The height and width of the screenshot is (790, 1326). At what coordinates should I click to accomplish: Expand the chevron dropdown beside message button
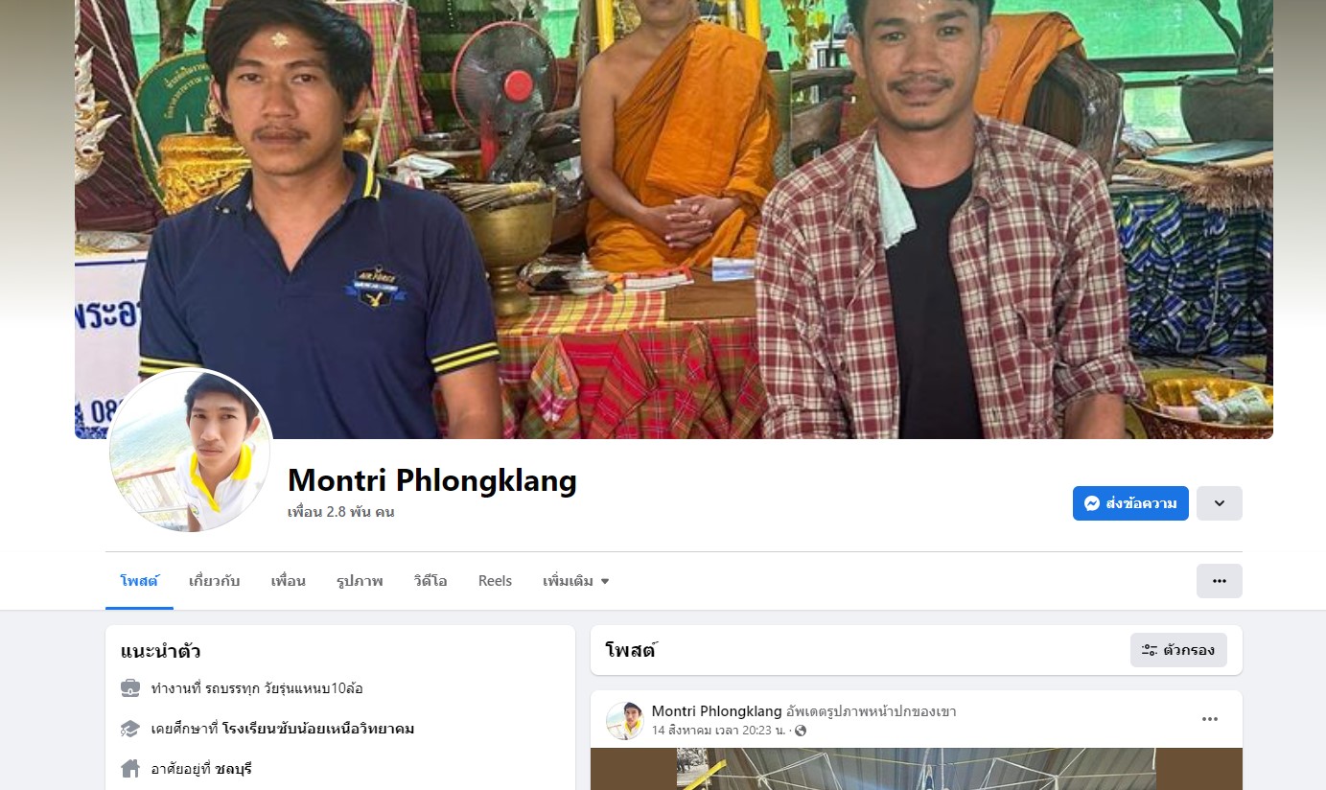pos(1219,503)
